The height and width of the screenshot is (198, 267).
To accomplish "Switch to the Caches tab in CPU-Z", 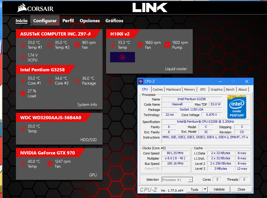I will tap(158, 89).
